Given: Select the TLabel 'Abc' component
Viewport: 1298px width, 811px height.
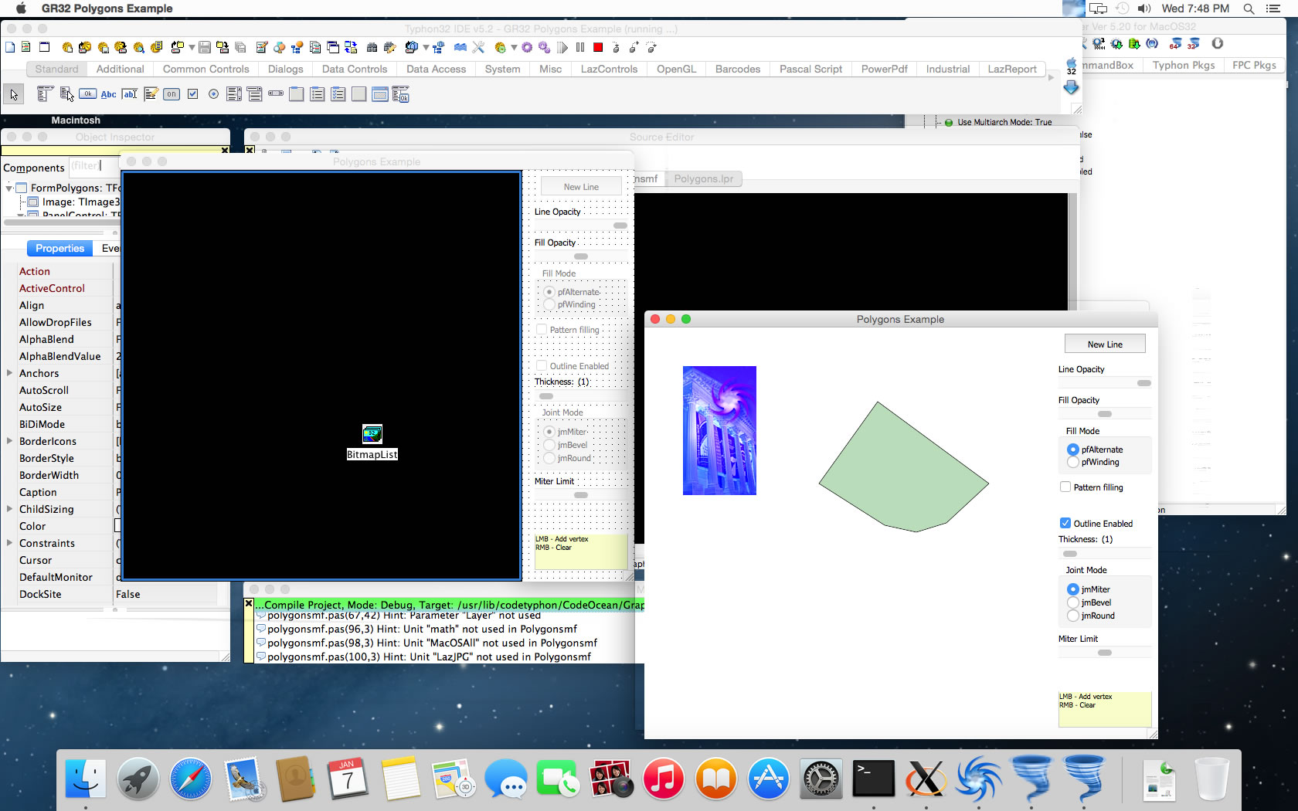Looking at the screenshot, I should click(108, 94).
